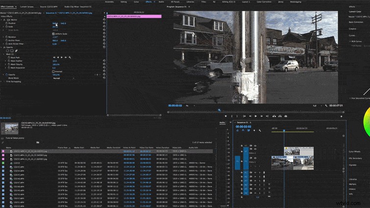
Task: Select the ellipse mask tool under Opacity
Action: (7, 50)
